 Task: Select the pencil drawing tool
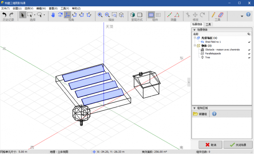pos(214,15)
